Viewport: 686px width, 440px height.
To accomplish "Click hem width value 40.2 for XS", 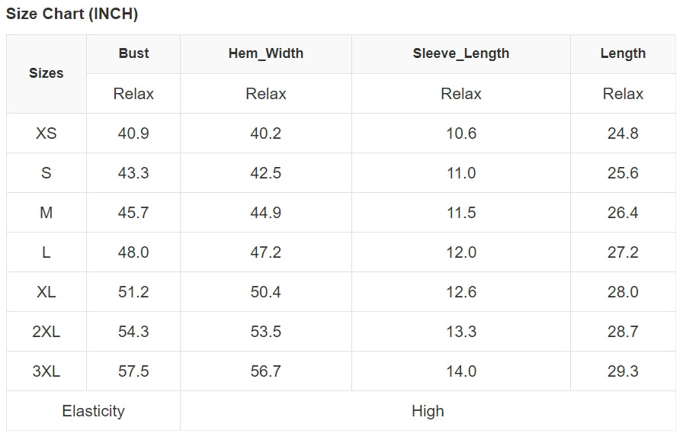I will [266, 133].
